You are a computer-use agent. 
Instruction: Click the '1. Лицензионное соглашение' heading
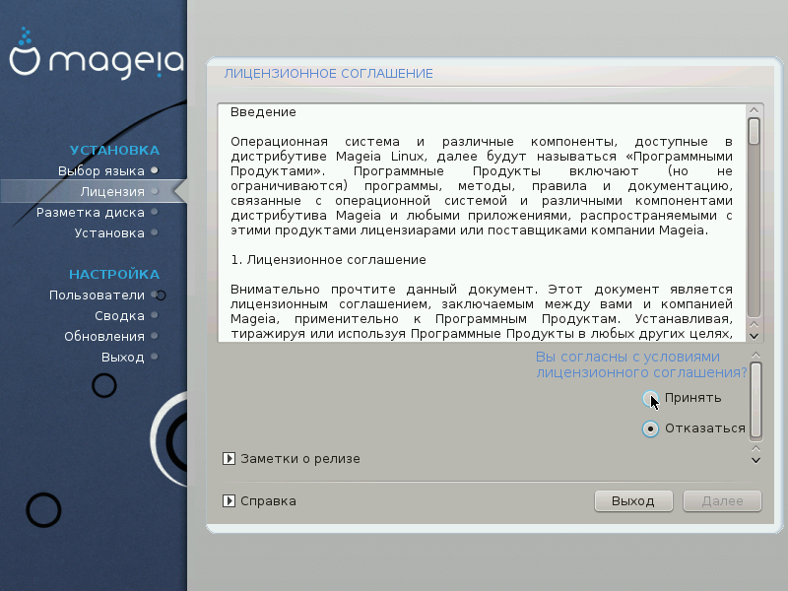click(329, 260)
